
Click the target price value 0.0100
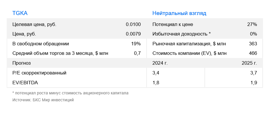[133, 25]
